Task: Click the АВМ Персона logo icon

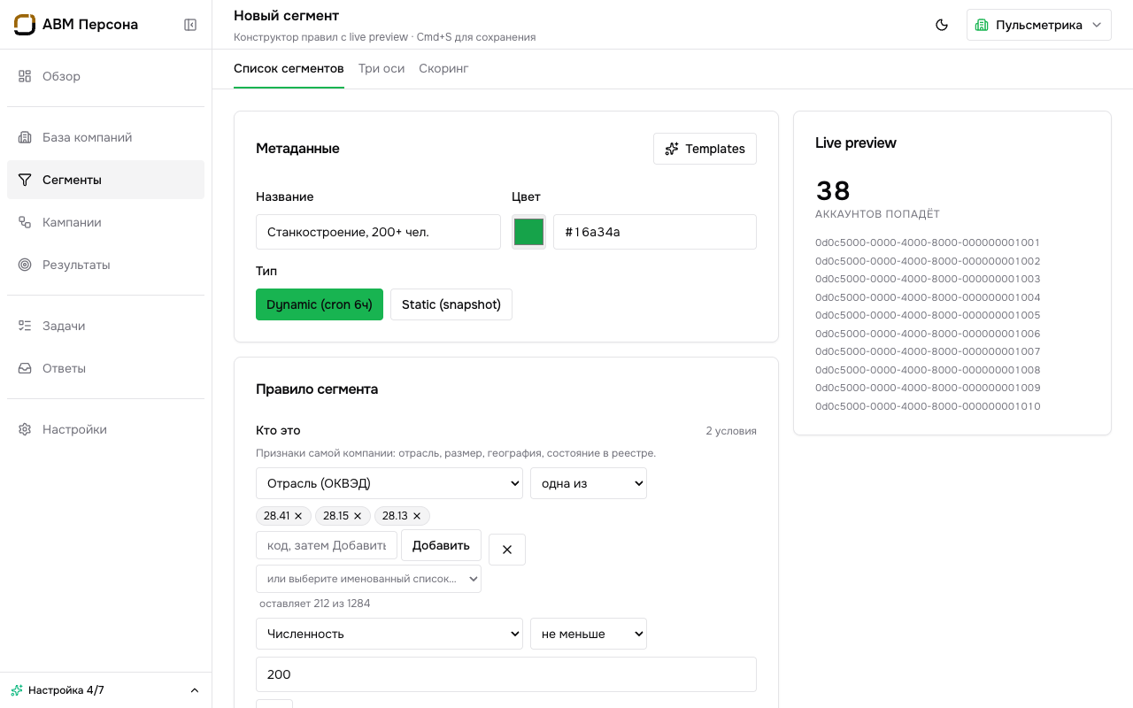Action: [x=25, y=25]
